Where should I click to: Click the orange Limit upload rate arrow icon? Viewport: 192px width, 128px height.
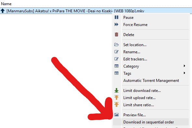(x=117, y=97)
